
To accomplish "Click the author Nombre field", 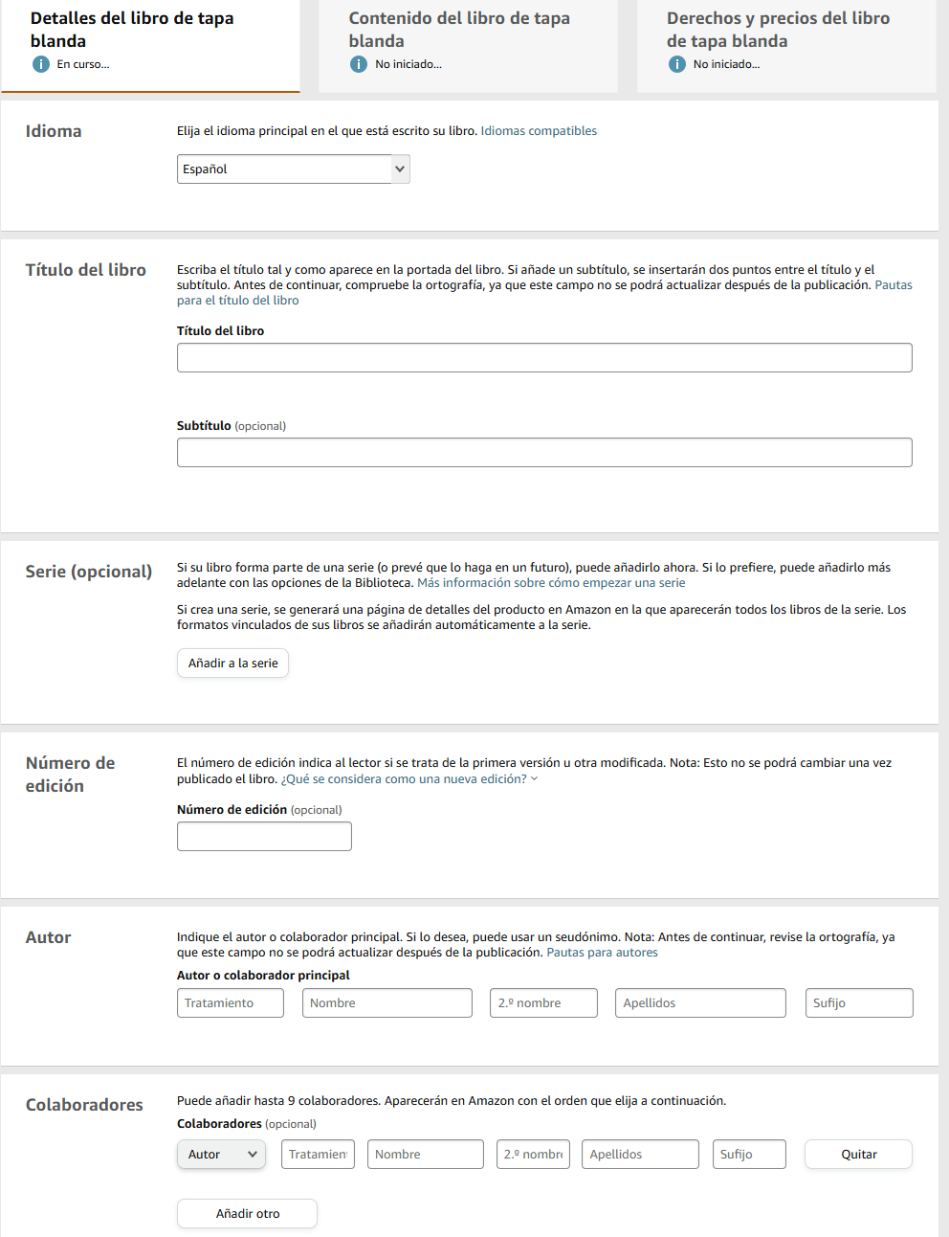I will pos(387,1003).
